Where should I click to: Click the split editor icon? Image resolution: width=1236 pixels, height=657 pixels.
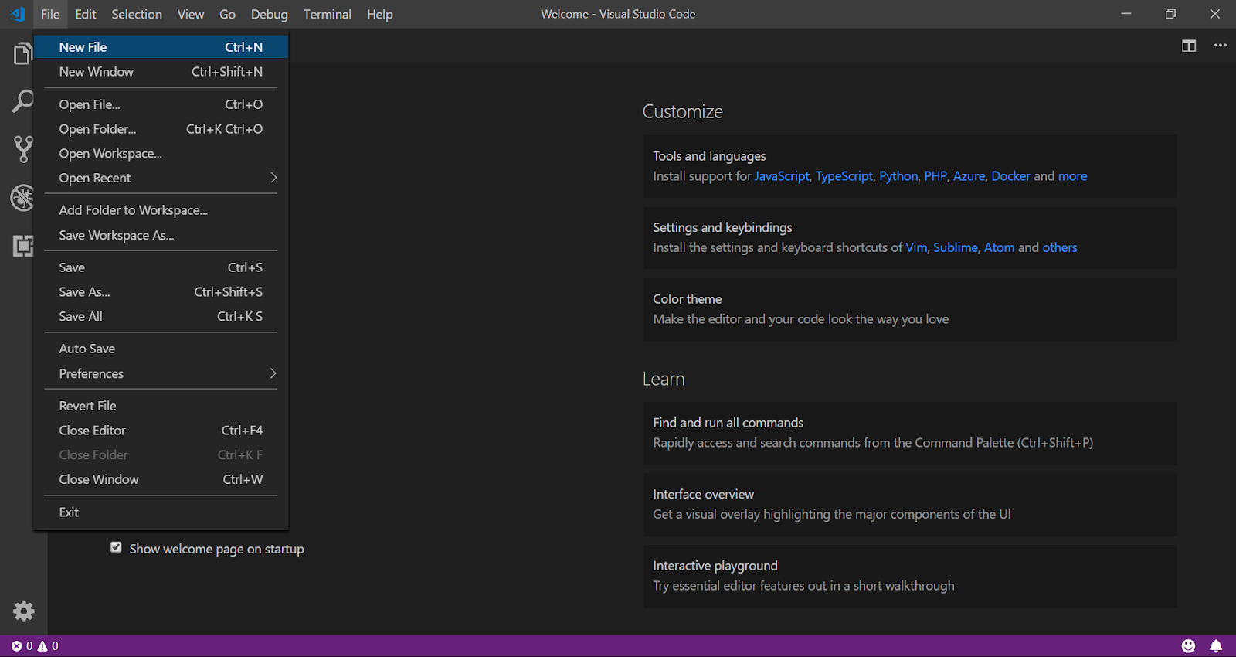coord(1189,46)
